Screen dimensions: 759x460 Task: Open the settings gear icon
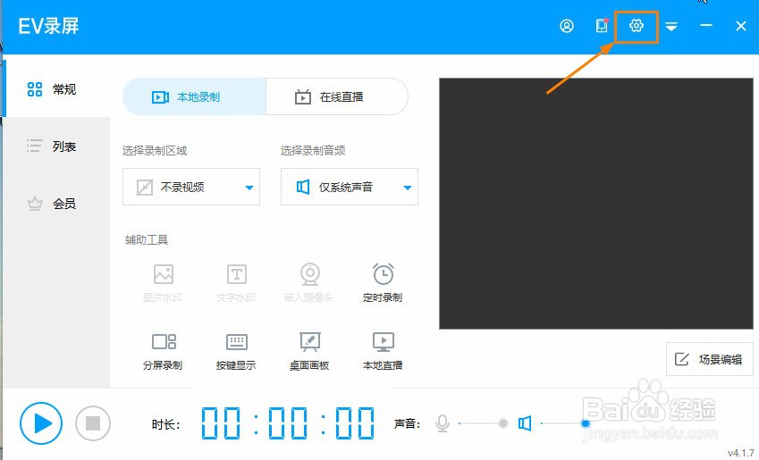[x=636, y=26]
